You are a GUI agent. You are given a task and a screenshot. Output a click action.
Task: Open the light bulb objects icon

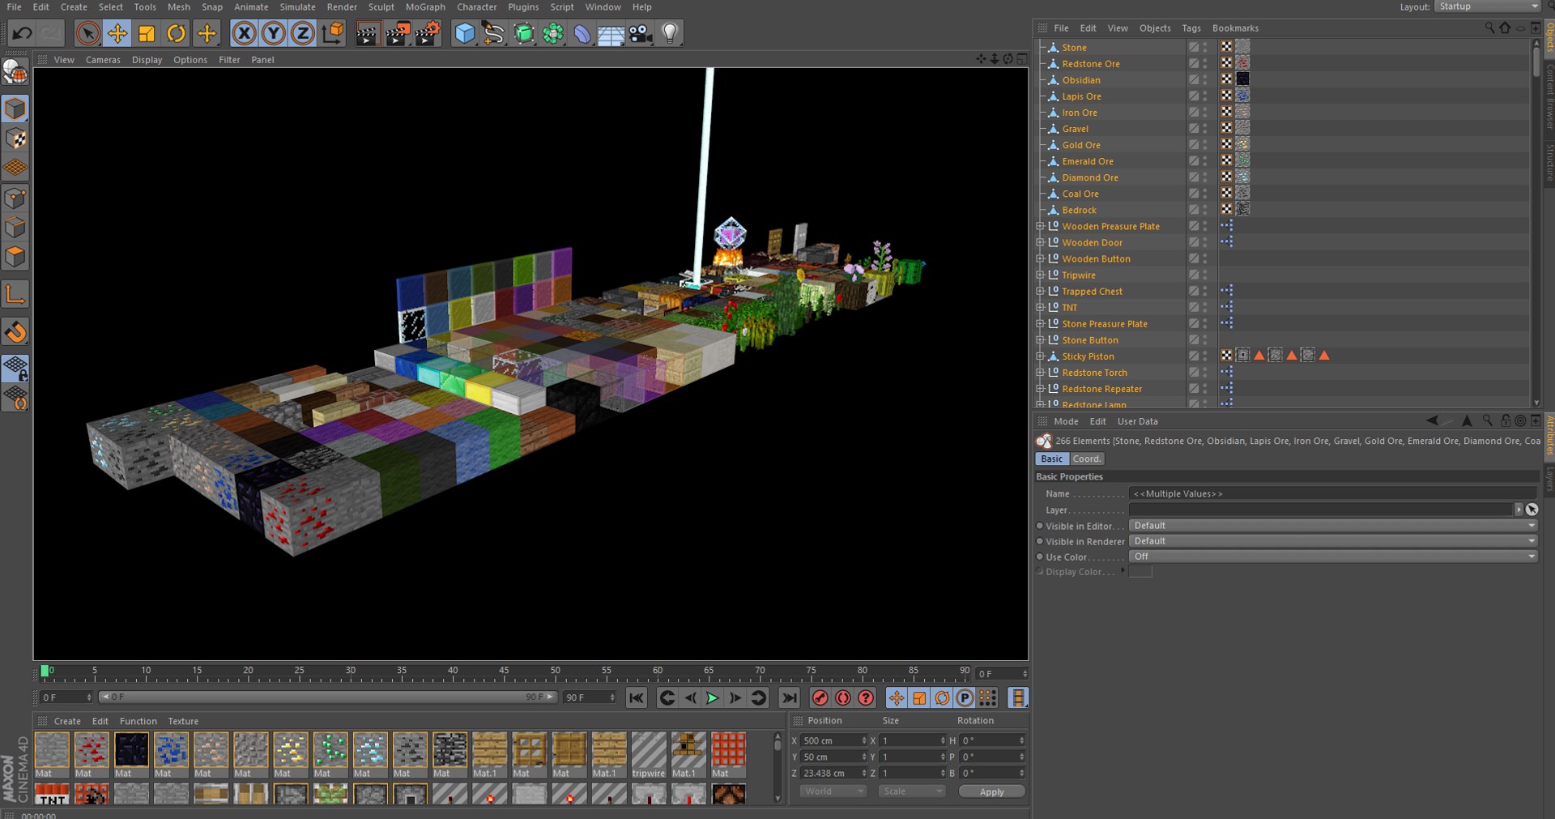(670, 33)
